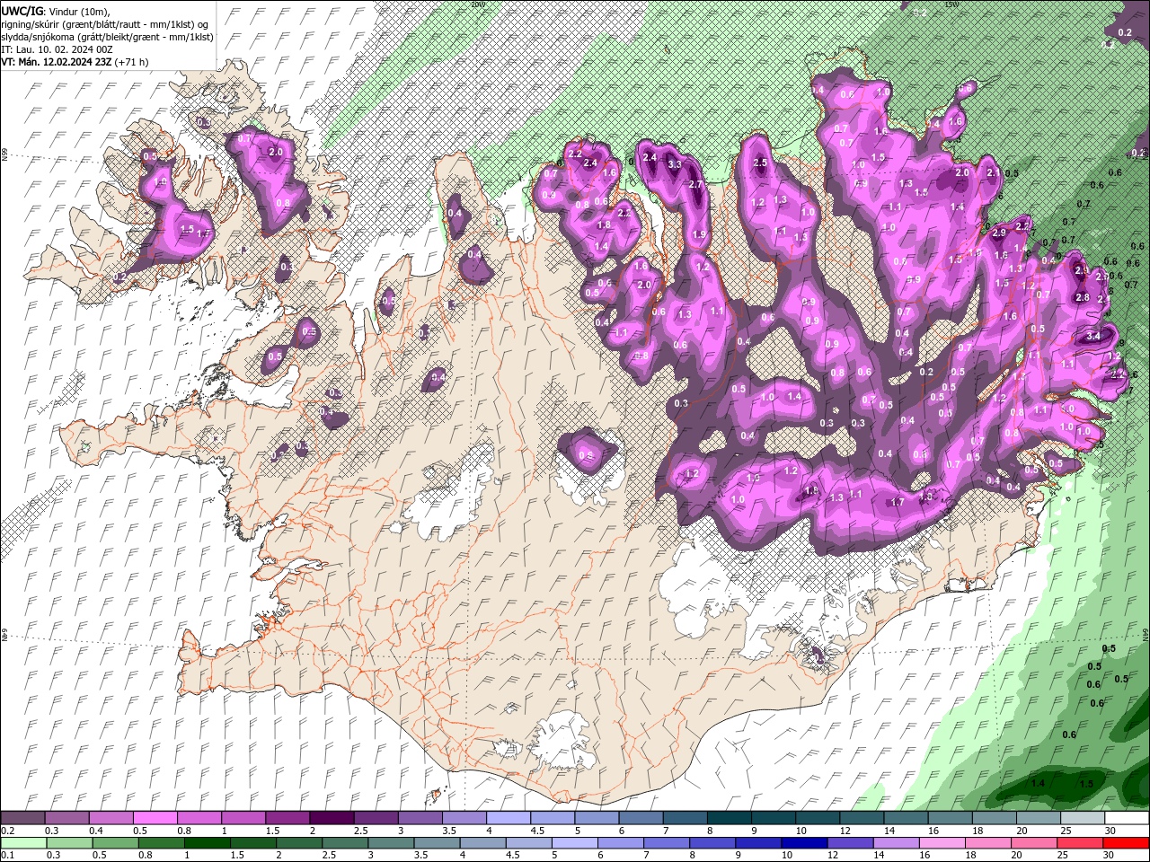Click the 1.4 rain value in the dark green southeast area
This screenshot has height=862, width=1150.
(x=1038, y=783)
